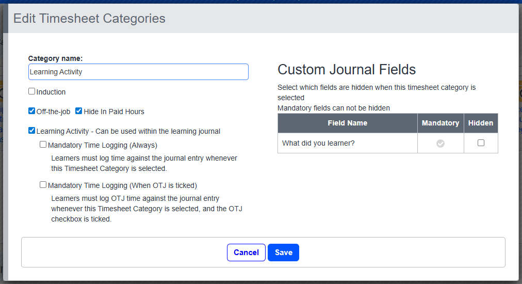
Task: Click the Custom Journal Fields heading
Action: pyautogui.click(x=347, y=70)
